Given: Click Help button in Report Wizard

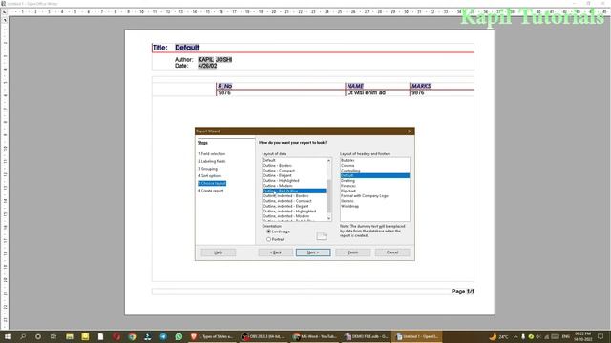Looking at the screenshot, I should pyautogui.click(x=219, y=252).
